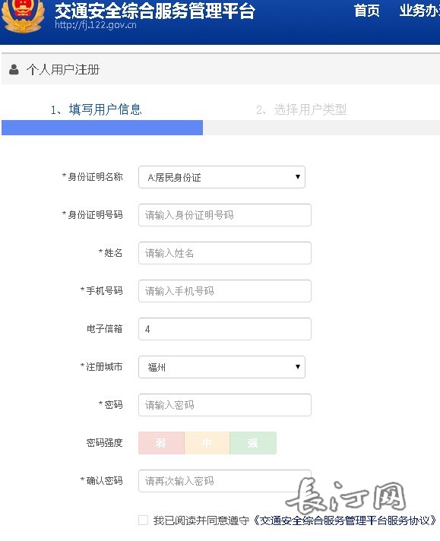Click the 身份证明名称 dropdown arrow

coord(297,177)
